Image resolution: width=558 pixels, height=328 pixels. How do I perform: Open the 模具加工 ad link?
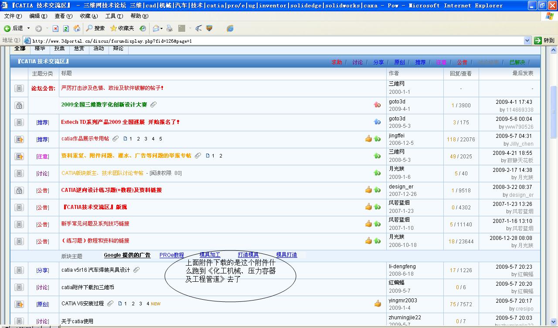[210, 255]
